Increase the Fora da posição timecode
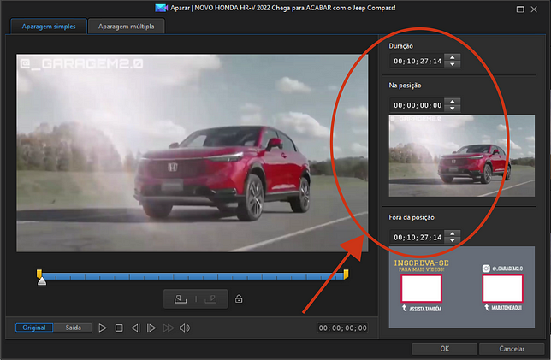The image size is (551, 360). 453,234
